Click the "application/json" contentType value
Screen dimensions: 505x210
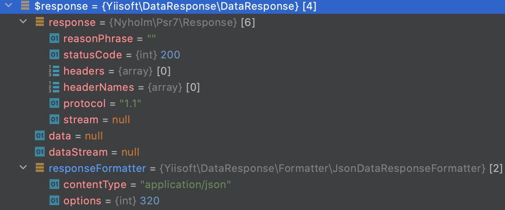click(x=186, y=184)
